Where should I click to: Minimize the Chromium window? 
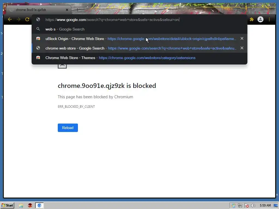click(253, 5)
